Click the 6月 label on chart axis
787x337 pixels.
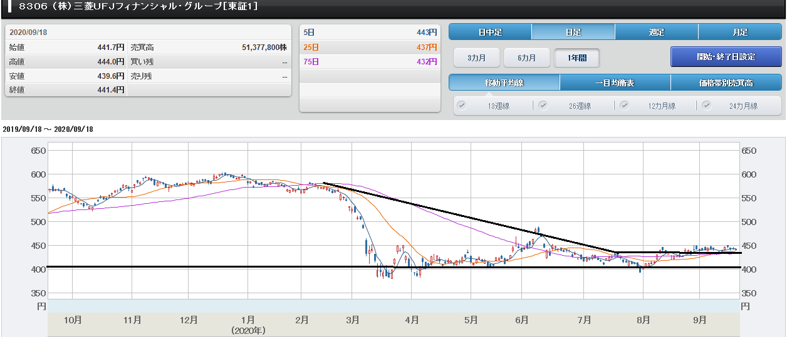(521, 319)
